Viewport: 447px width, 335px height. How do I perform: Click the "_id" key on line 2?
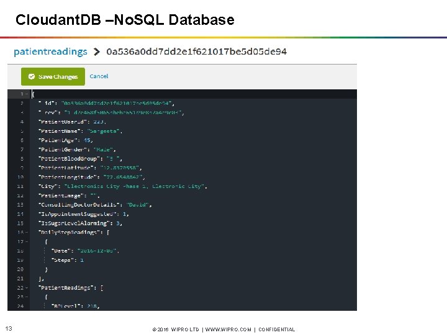click(46, 103)
